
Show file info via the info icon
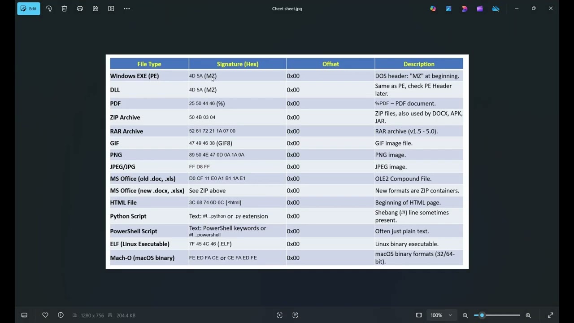(x=61, y=315)
